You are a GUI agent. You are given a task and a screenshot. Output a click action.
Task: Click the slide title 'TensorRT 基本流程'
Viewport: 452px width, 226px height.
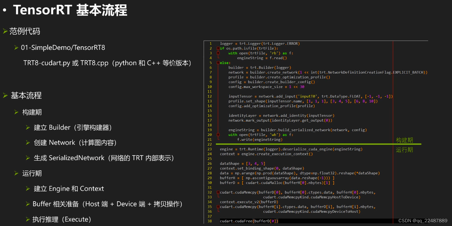pos(70,10)
